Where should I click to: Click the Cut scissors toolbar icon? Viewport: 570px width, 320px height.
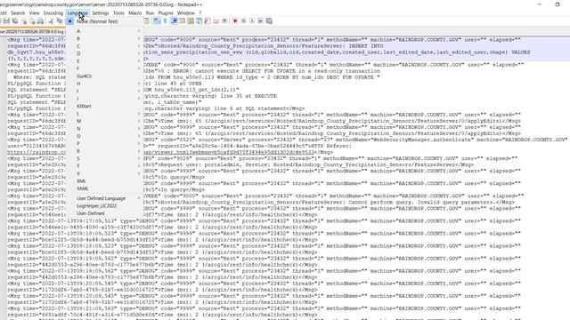pyautogui.click(x=51, y=21)
